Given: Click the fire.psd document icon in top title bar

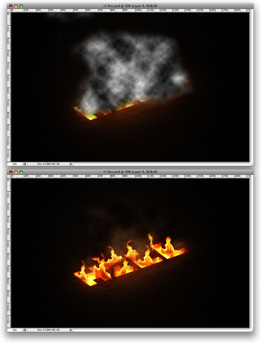Looking at the screenshot, I should [x=105, y=6].
